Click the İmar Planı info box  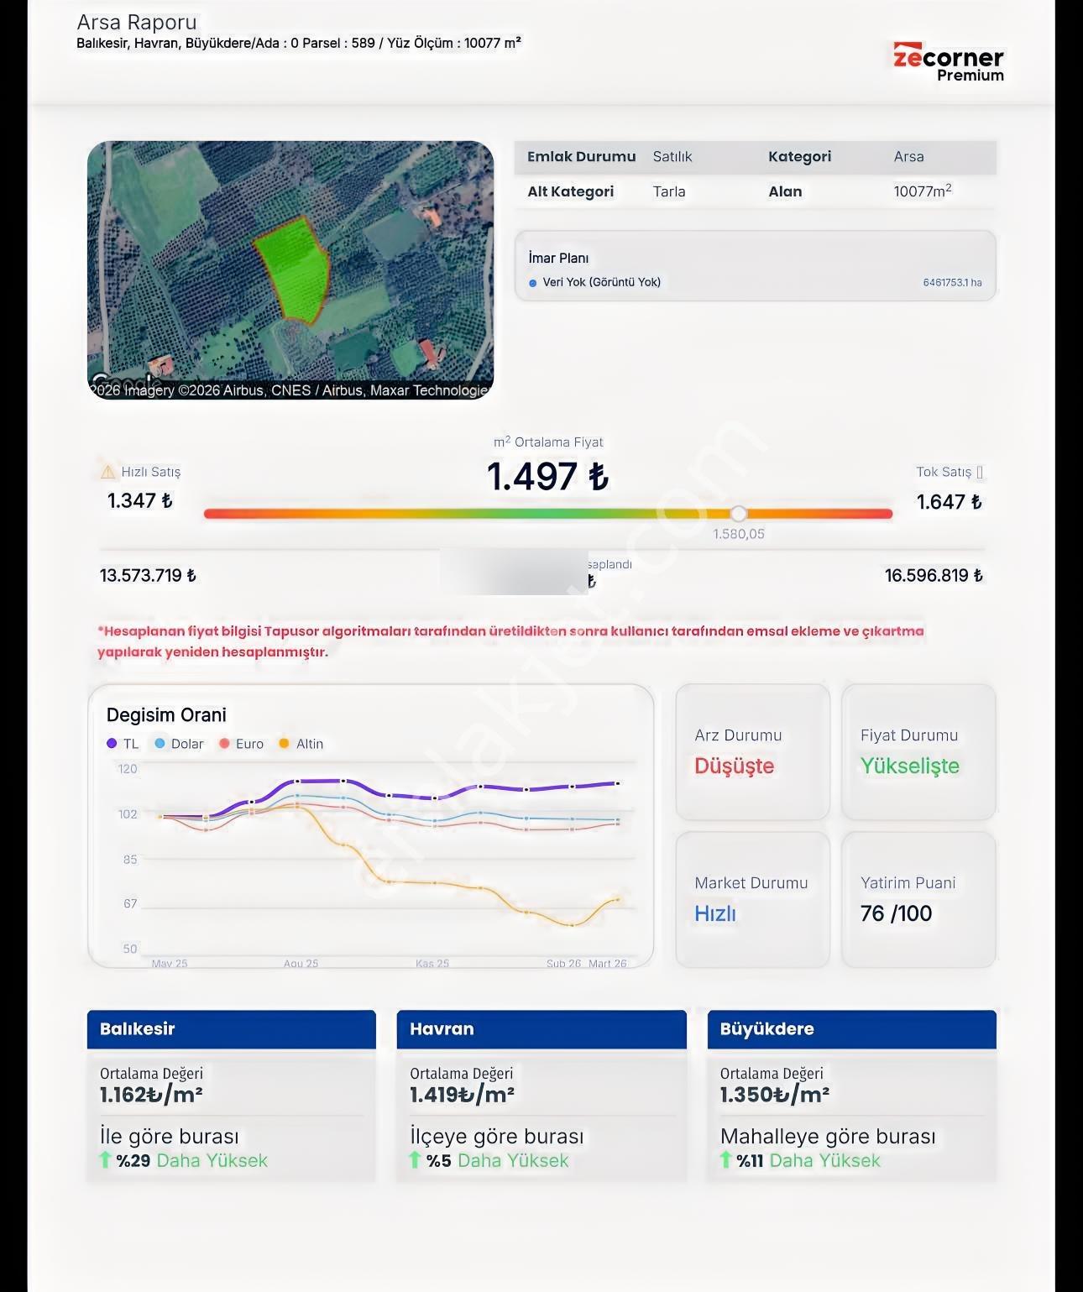[755, 266]
